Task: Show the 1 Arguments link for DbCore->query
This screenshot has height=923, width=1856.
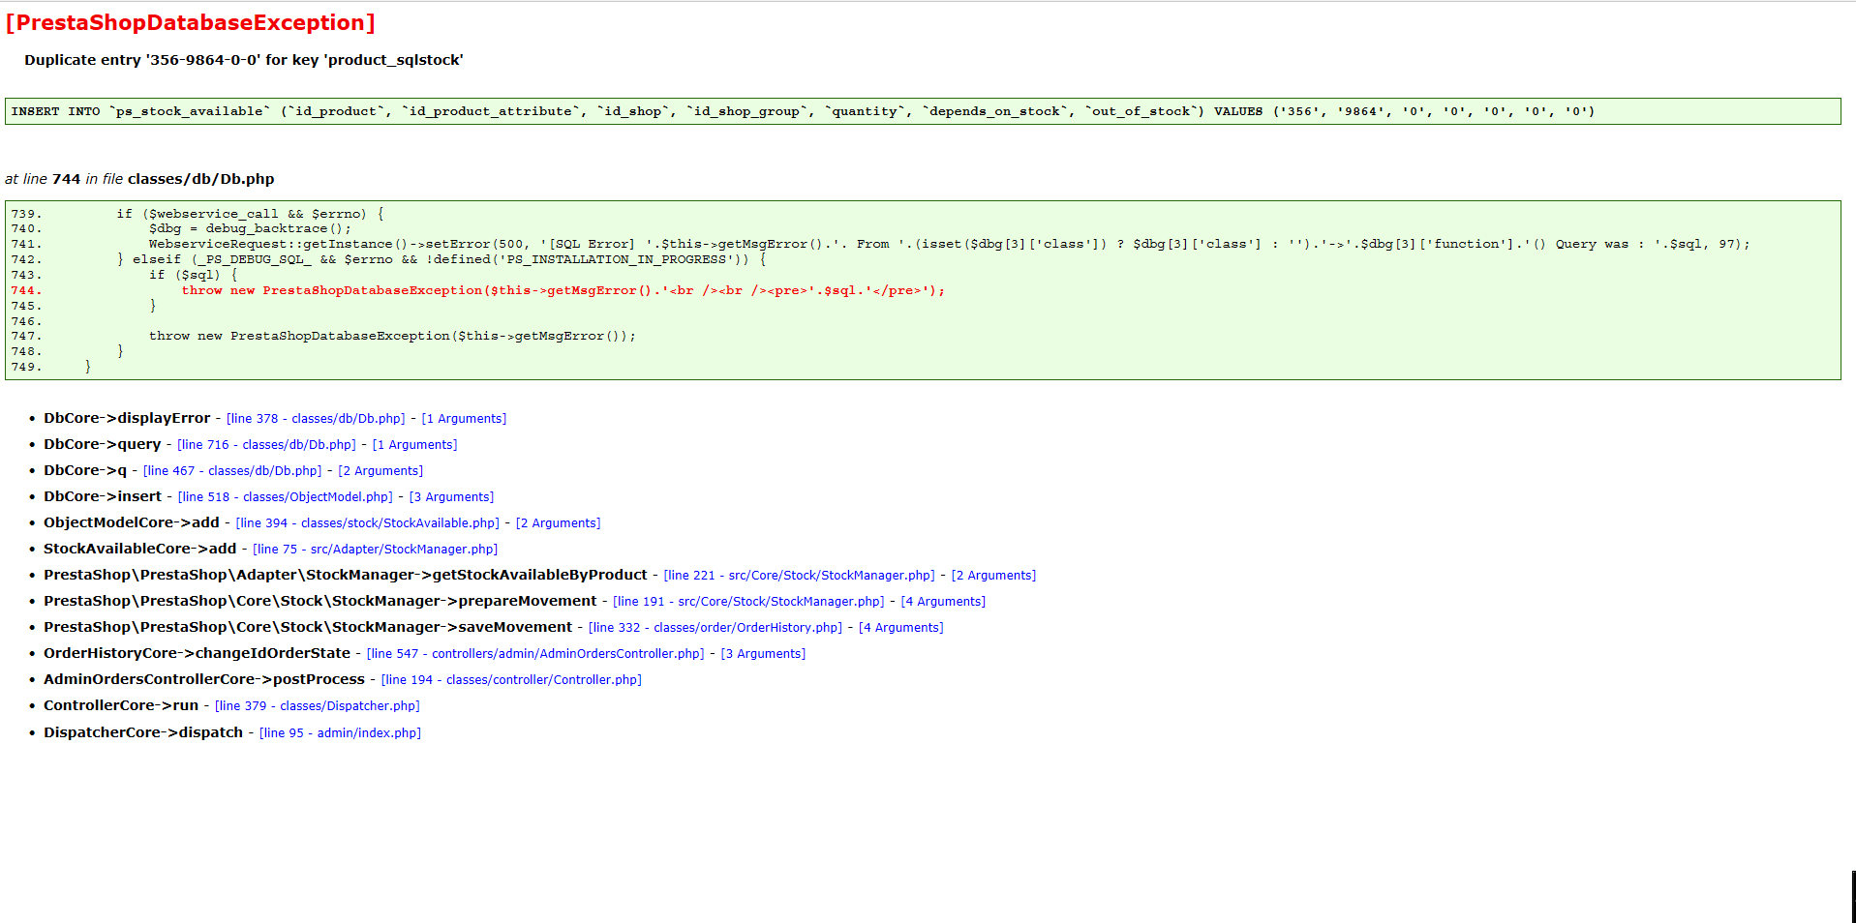Action: (x=414, y=445)
